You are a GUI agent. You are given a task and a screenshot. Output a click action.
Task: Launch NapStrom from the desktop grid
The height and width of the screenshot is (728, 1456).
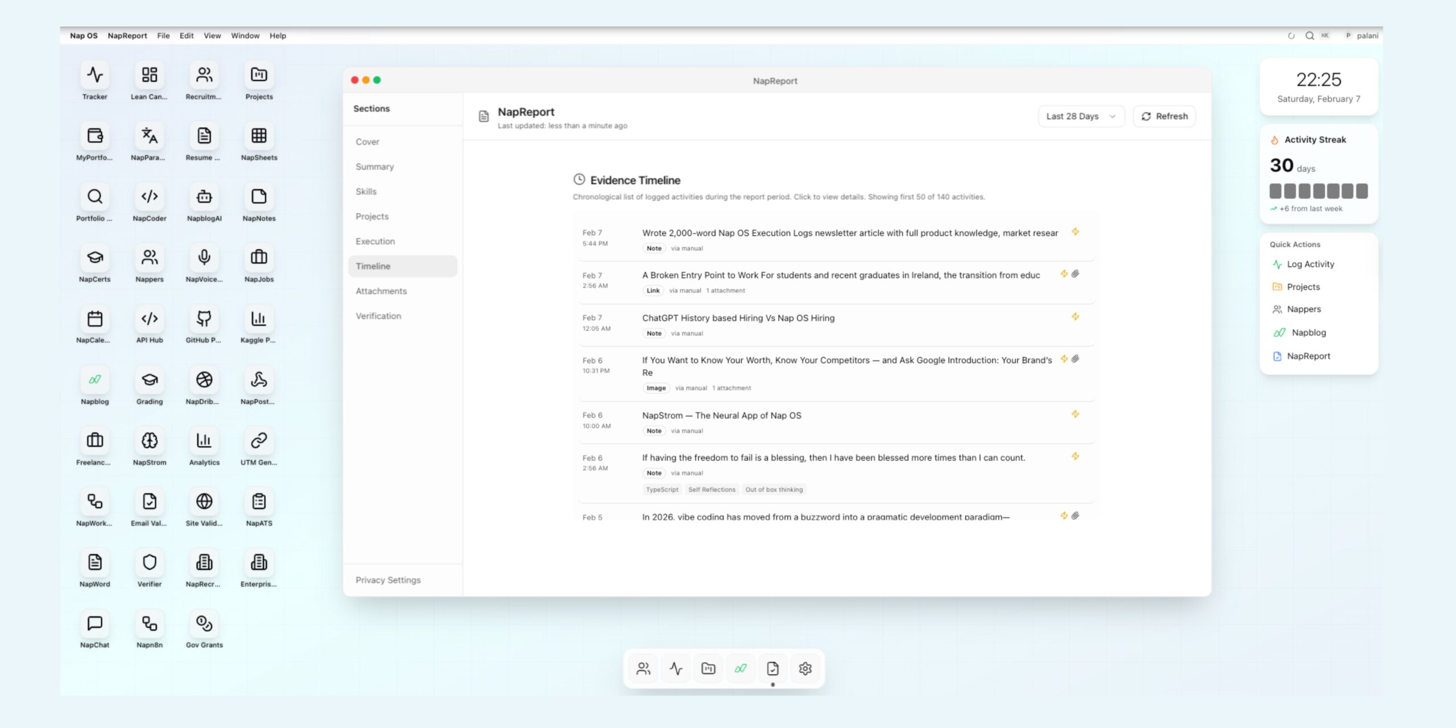click(149, 441)
